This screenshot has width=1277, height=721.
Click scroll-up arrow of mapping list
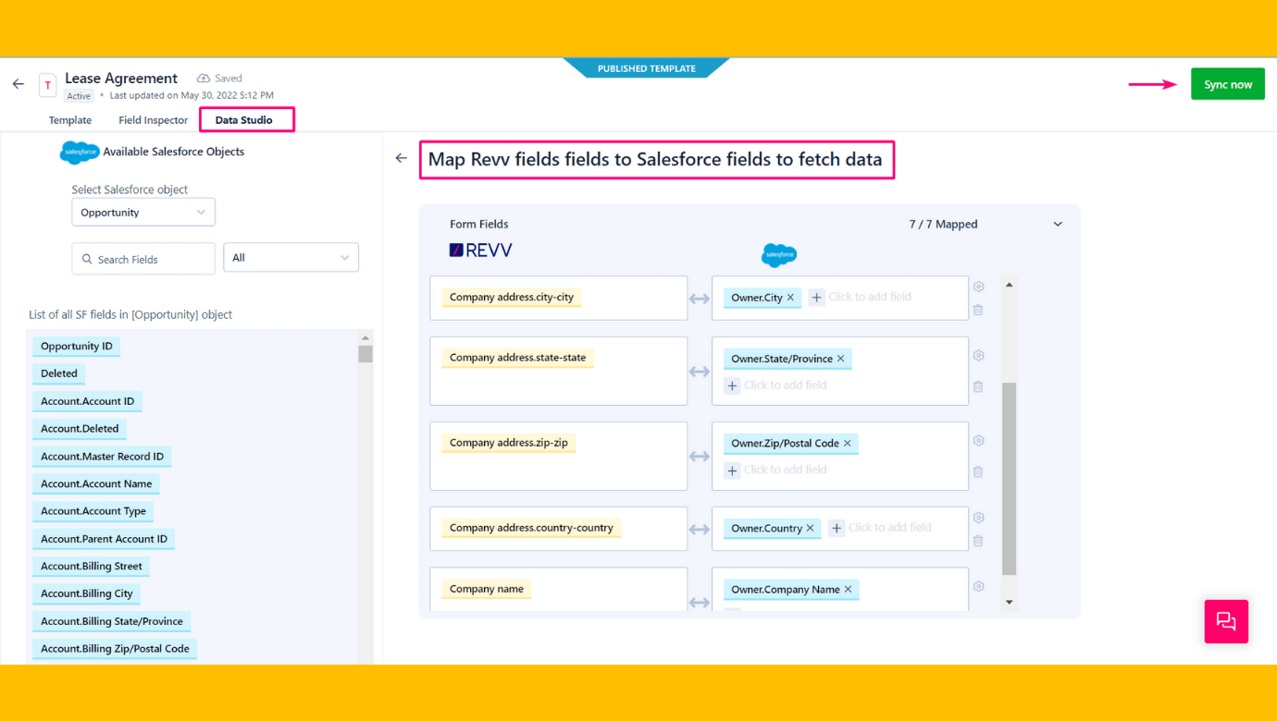pyautogui.click(x=1009, y=285)
